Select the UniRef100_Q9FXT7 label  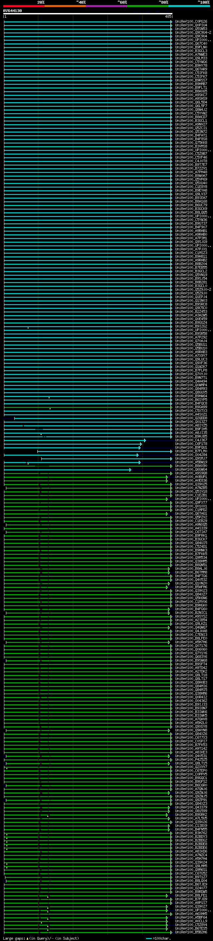(191, 502)
